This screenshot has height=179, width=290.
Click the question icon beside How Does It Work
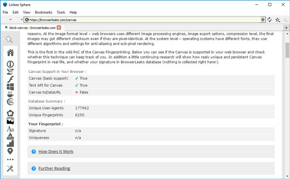point(34,152)
